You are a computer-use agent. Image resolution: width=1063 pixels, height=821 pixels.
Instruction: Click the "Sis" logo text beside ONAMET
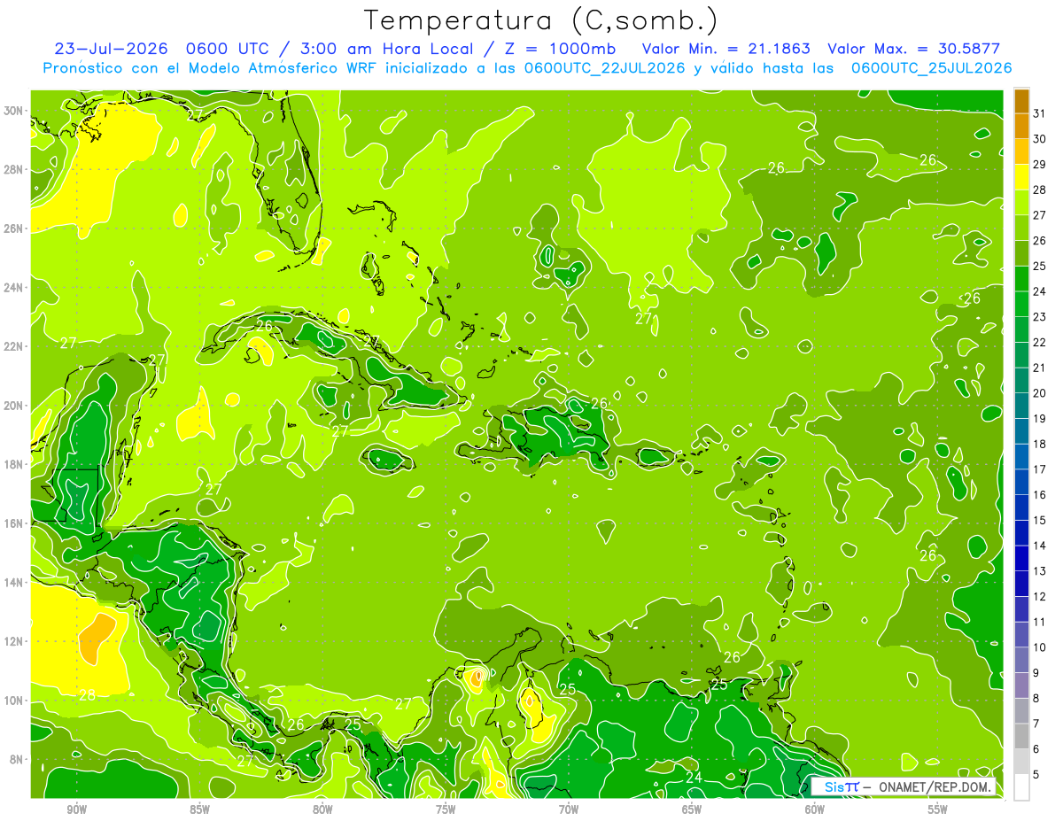[x=834, y=786]
